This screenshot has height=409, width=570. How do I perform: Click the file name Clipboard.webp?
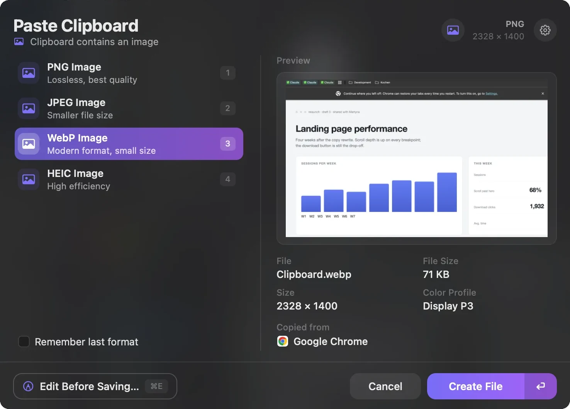pyautogui.click(x=314, y=274)
